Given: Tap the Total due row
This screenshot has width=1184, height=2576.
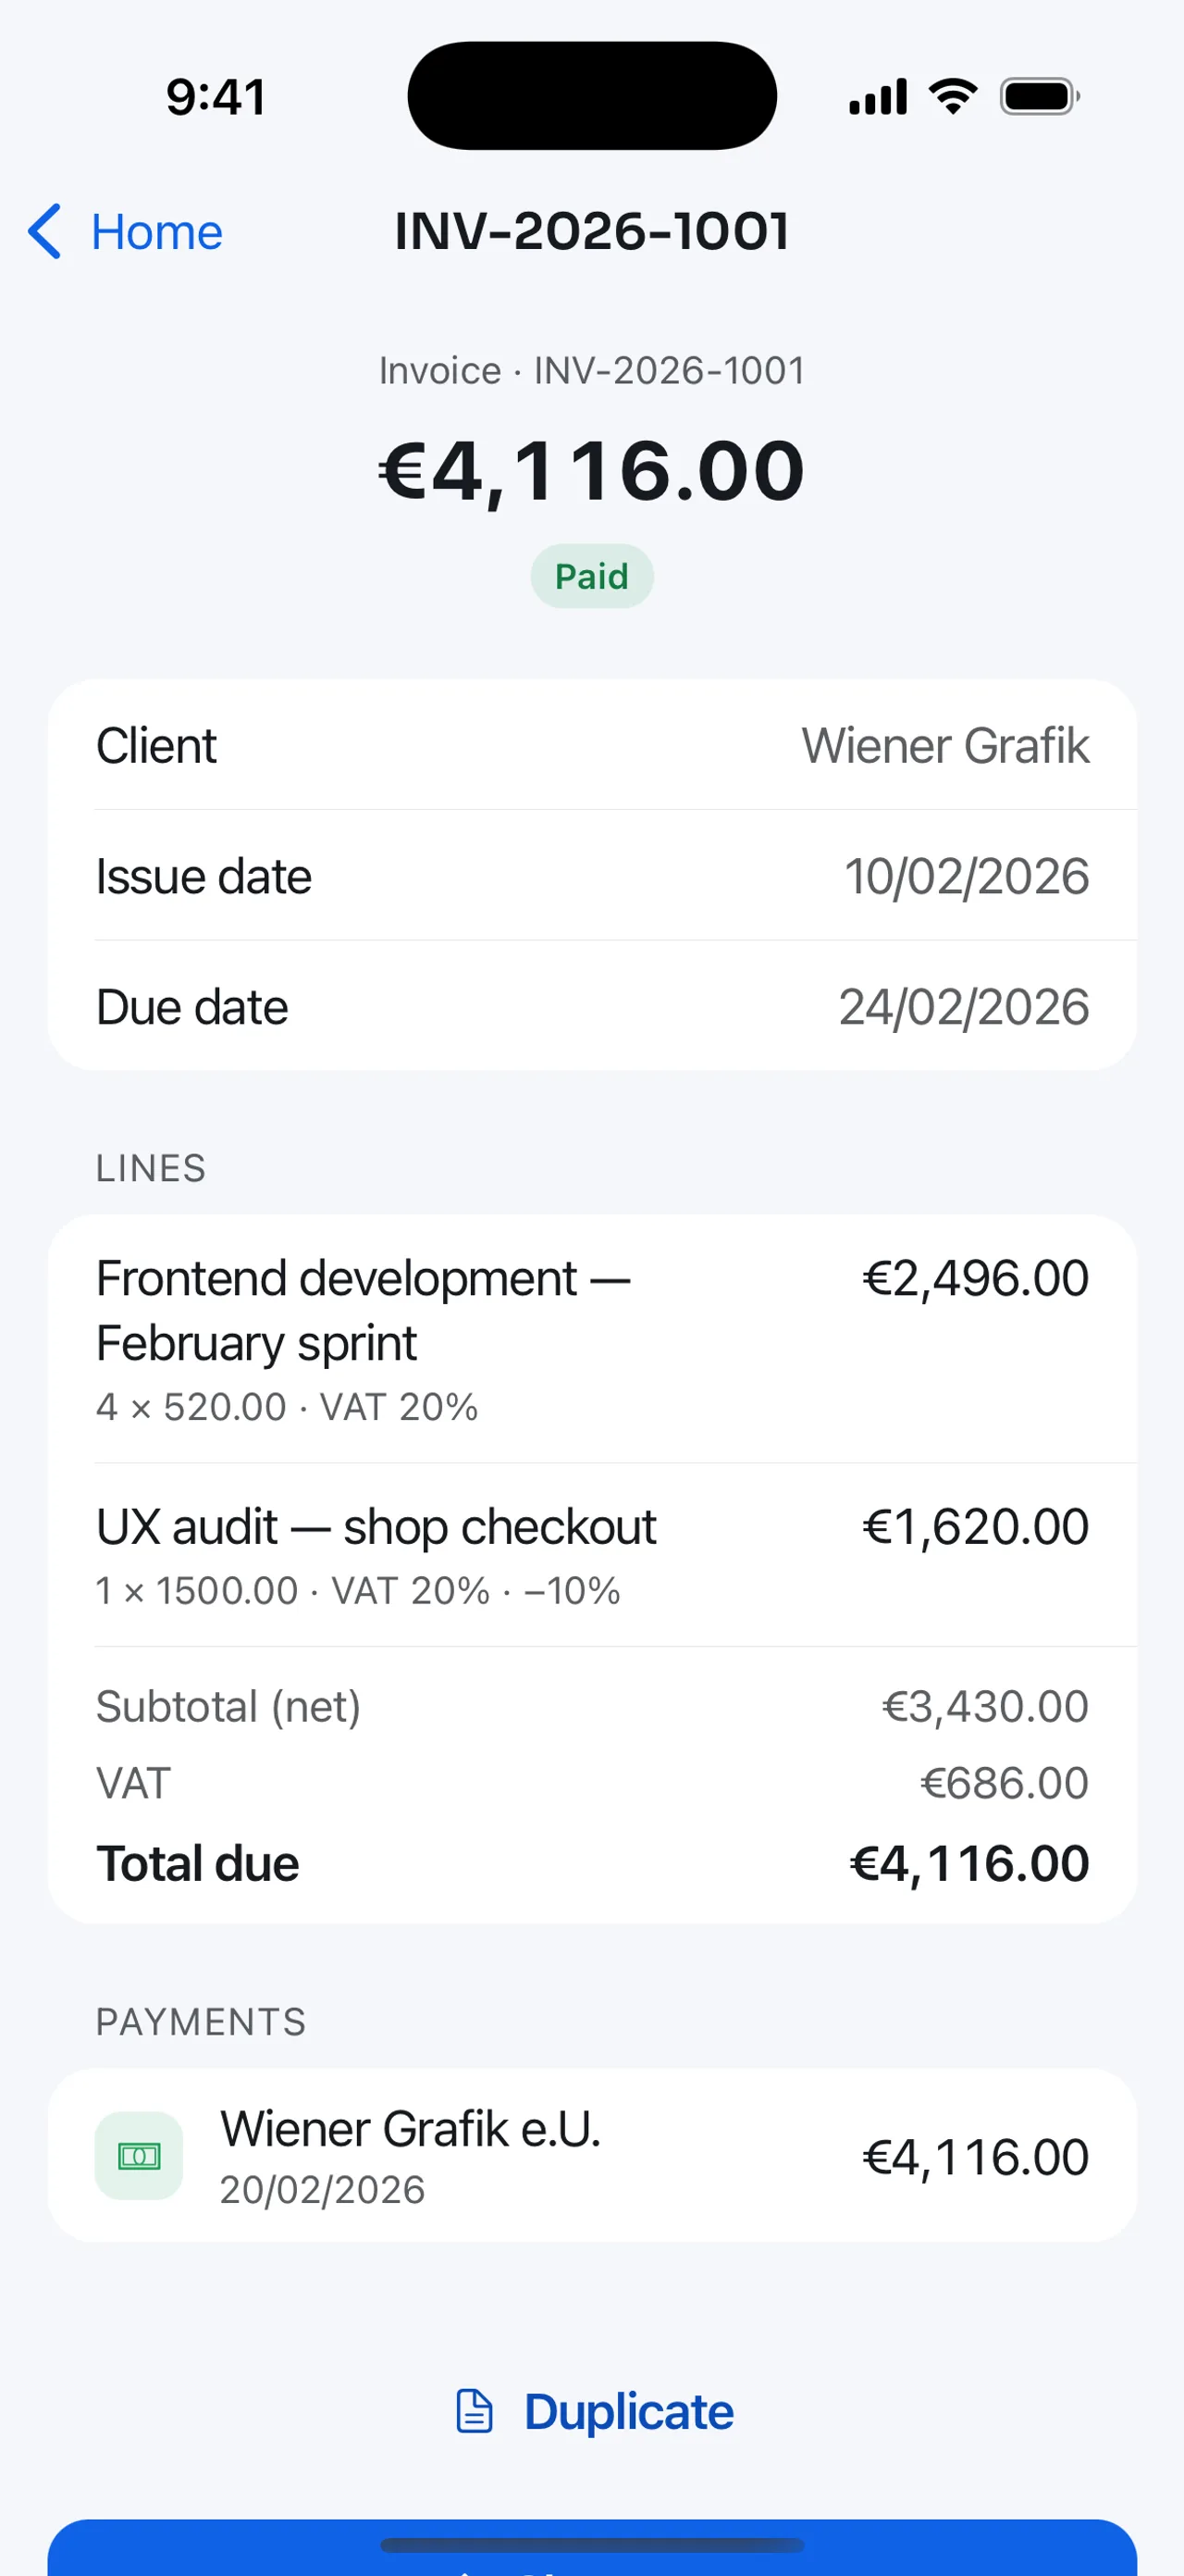Looking at the screenshot, I should 591,1864.
